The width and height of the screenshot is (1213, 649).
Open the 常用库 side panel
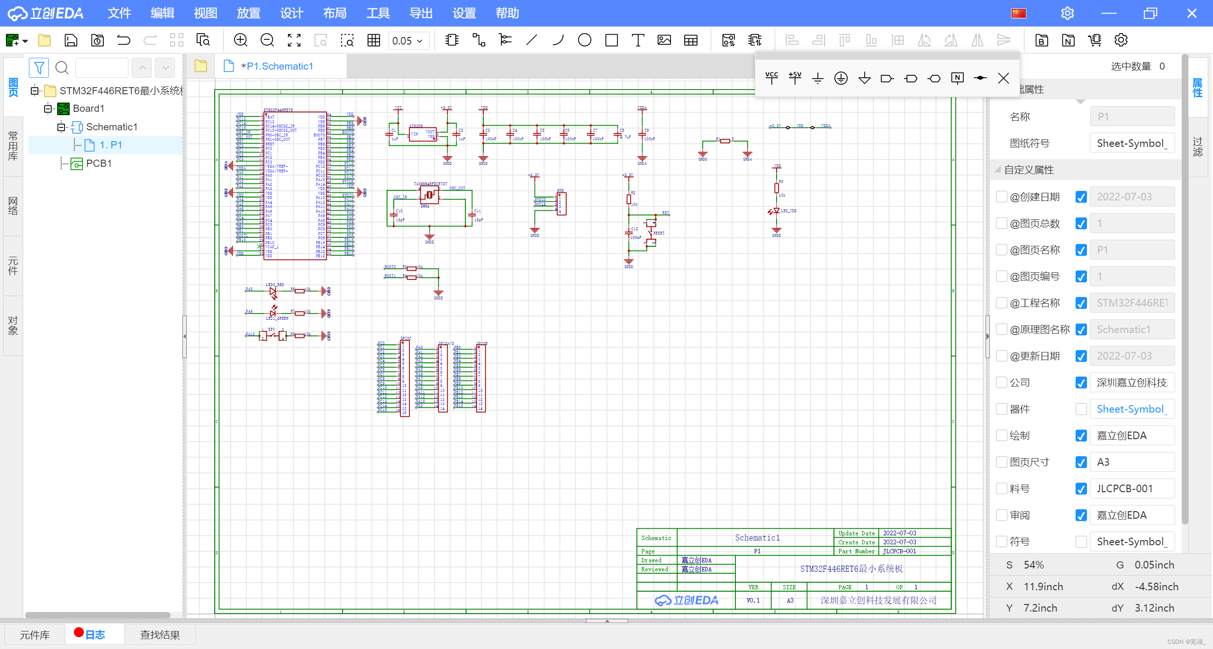point(13,146)
